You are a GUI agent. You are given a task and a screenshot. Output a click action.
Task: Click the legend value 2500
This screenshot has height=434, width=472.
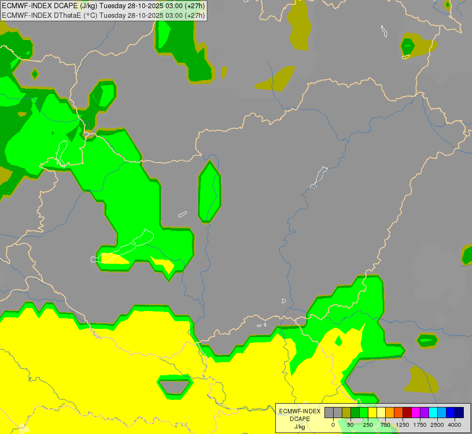tap(437, 425)
